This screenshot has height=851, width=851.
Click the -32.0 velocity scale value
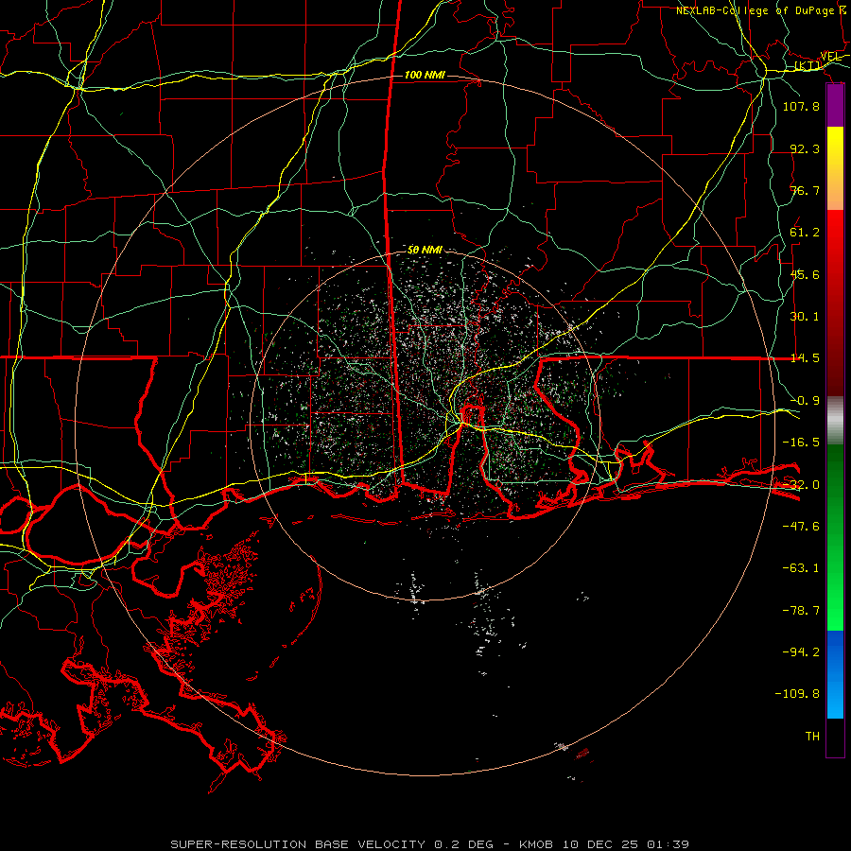(x=801, y=485)
